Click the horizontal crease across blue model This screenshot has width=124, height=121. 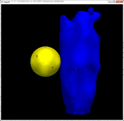point(81,69)
